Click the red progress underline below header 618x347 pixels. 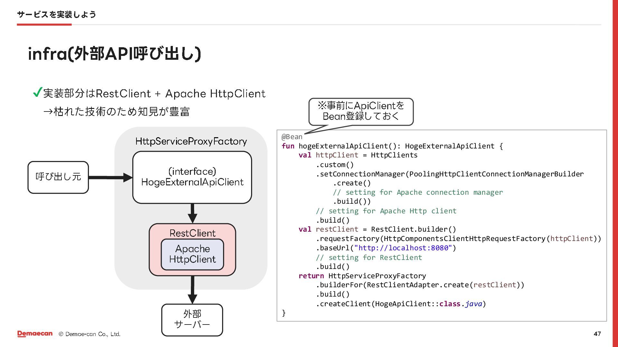[x=44, y=24]
